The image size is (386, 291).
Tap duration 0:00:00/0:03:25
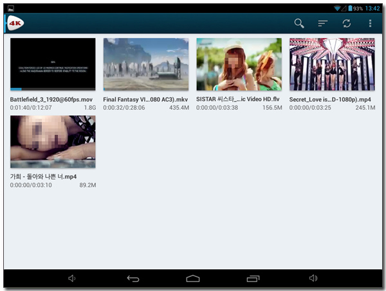pos(310,108)
